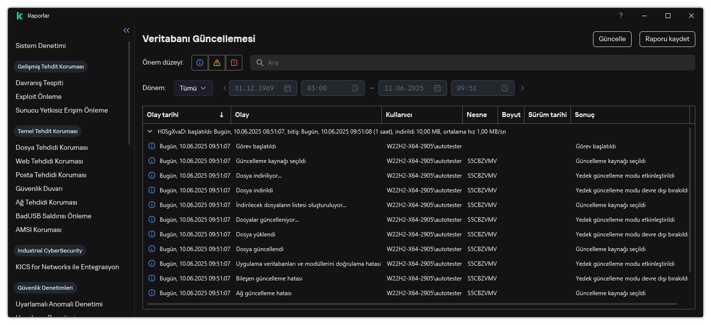
Task: Click clock icon in start time field
Action: point(355,88)
